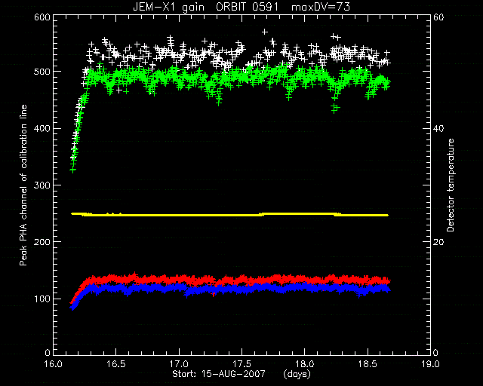Click the plot title 'JEM-X1 gain ORBIT 0591'
This screenshot has width=483, height=386.
(205, 7)
